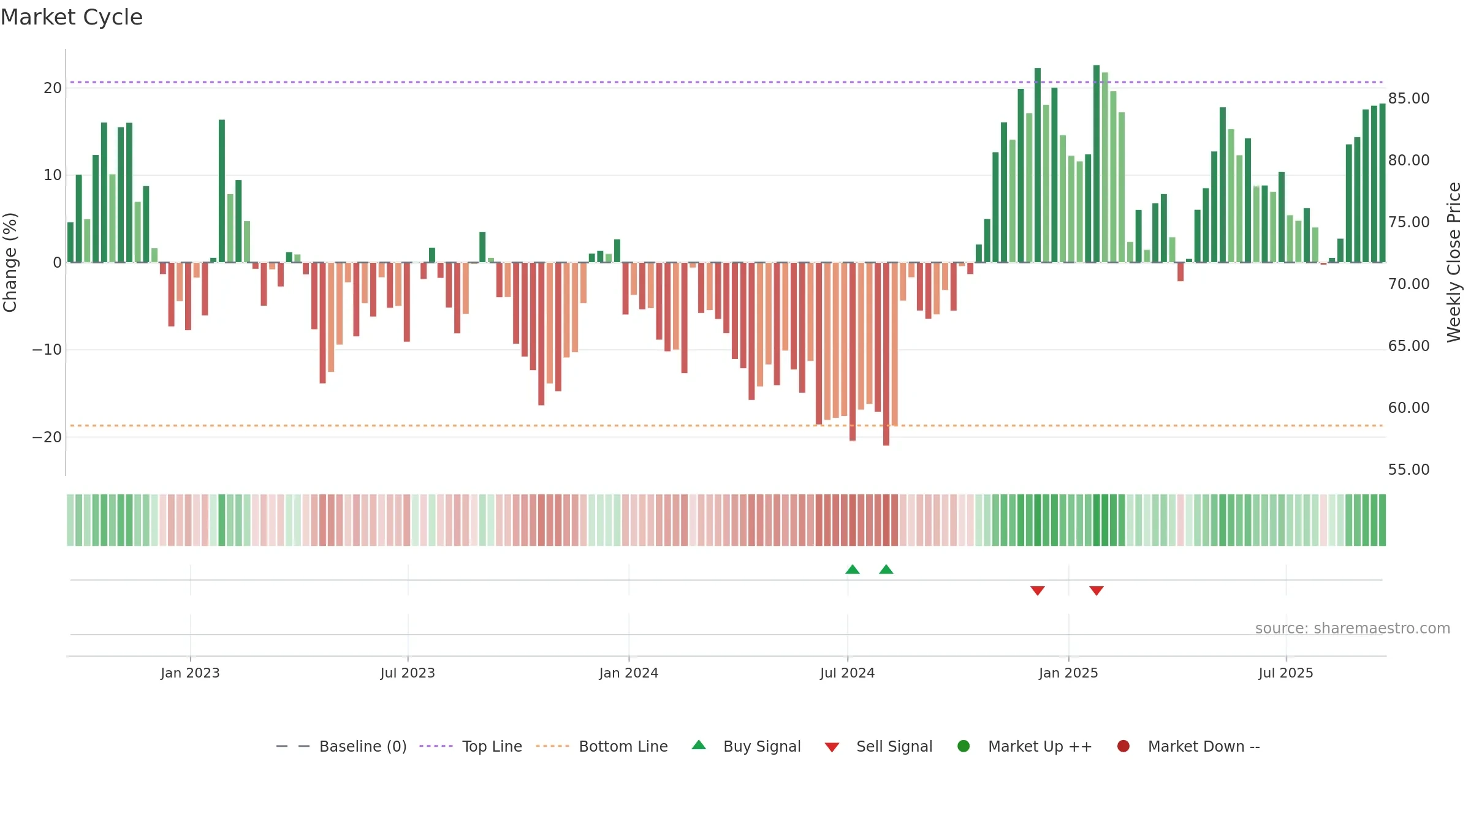Click the Change (%) axis title
The image size is (1471, 827).
click(10, 262)
